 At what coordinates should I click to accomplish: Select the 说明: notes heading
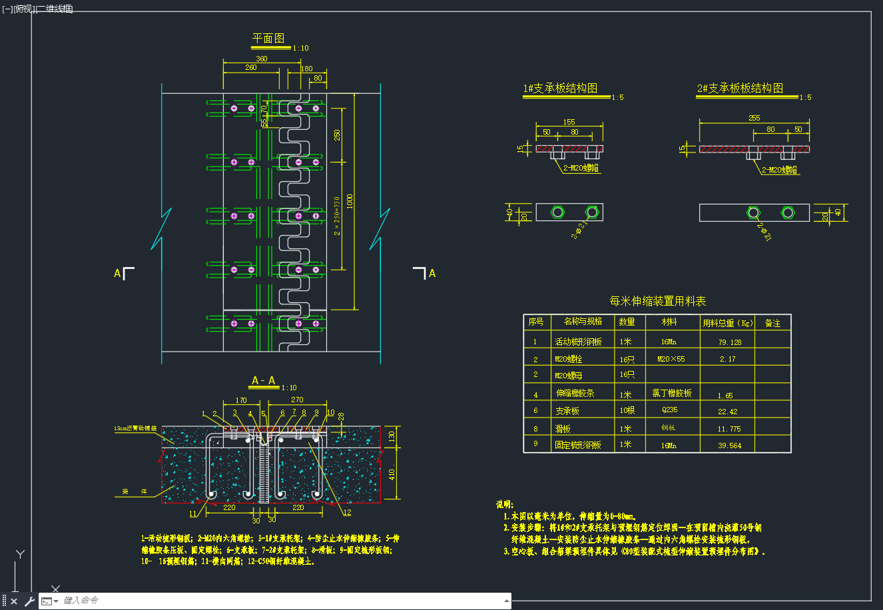tap(505, 504)
